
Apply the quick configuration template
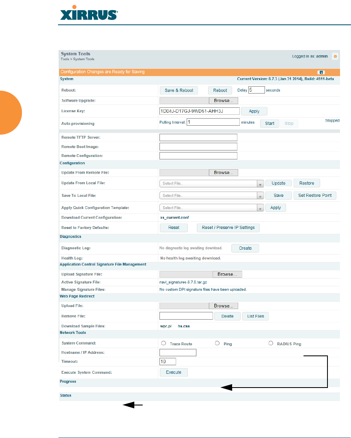click(x=276, y=208)
